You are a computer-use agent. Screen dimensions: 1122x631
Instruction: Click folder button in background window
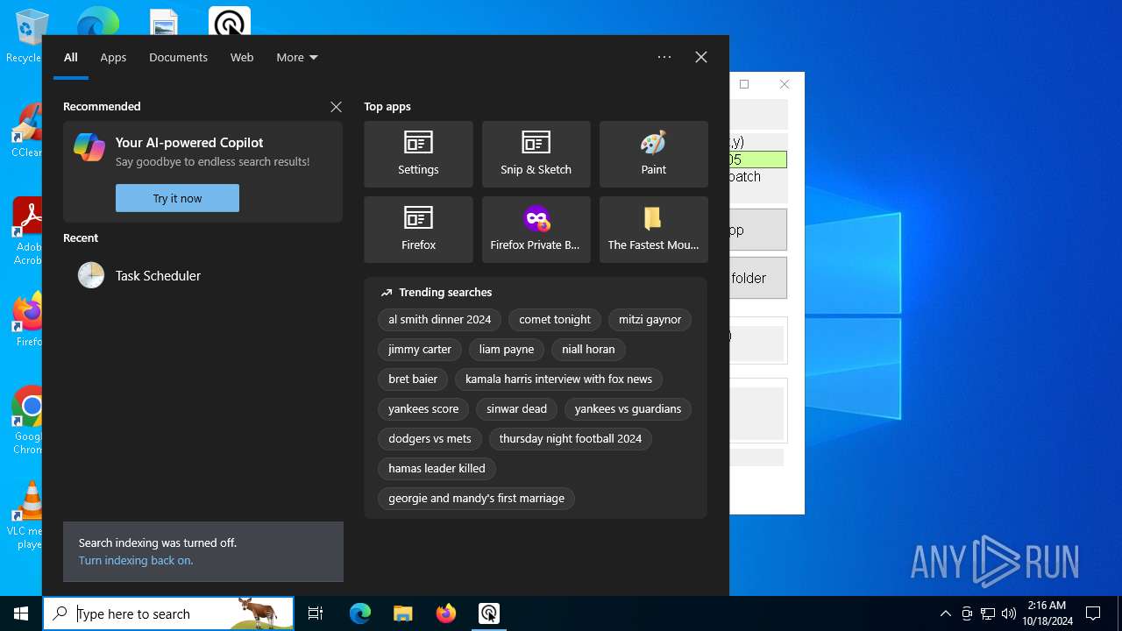[x=758, y=278]
